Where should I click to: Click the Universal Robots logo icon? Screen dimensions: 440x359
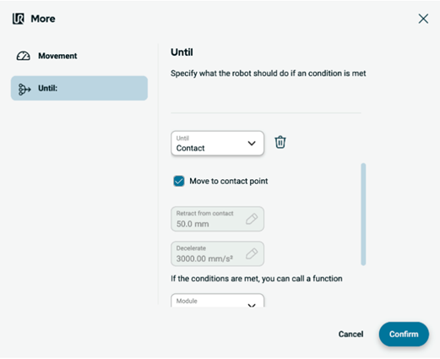(19, 19)
